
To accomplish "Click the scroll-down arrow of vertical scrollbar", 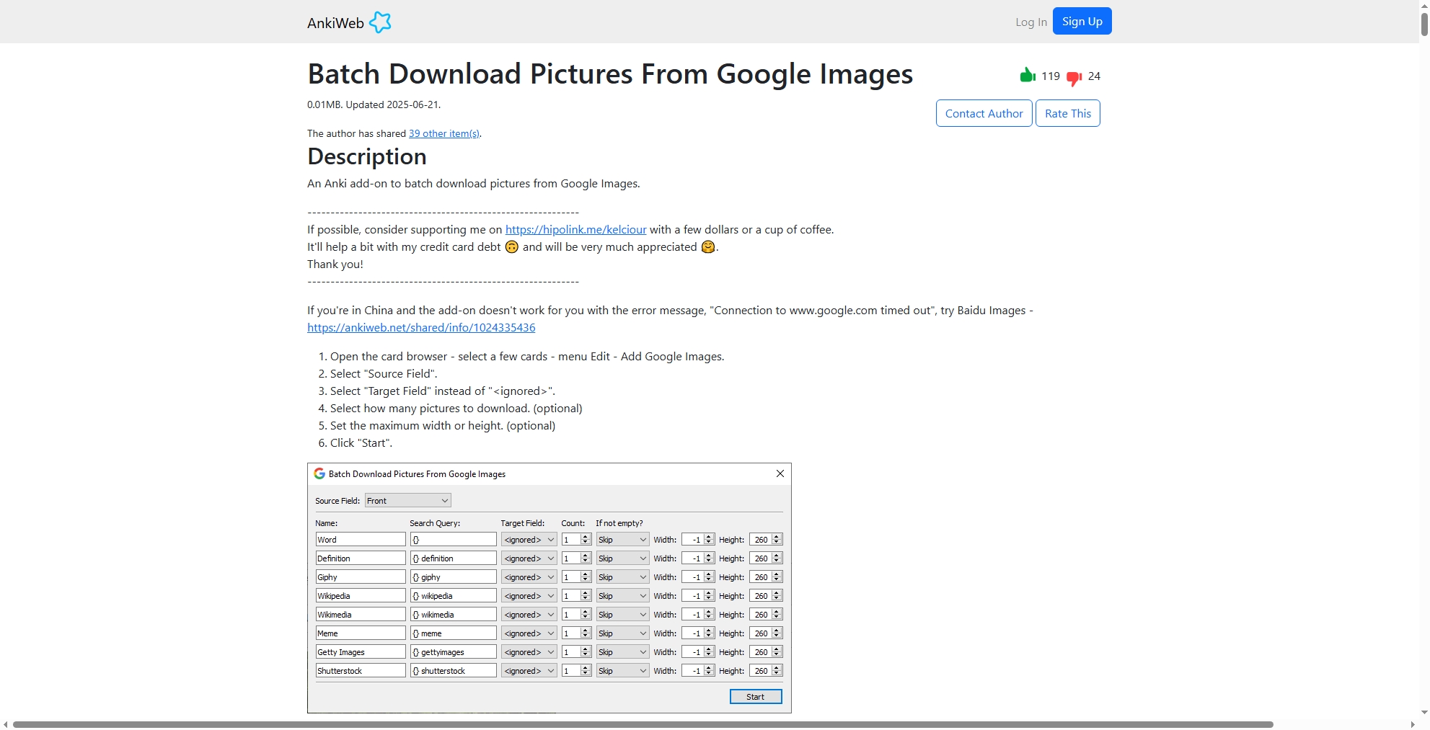I will click(1424, 713).
